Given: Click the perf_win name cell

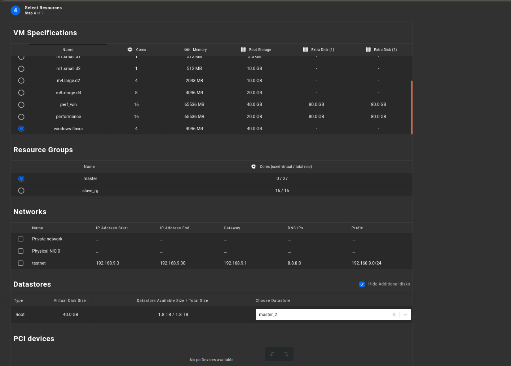Looking at the screenshot, I should pyautogui.click(x=69, y=104).
